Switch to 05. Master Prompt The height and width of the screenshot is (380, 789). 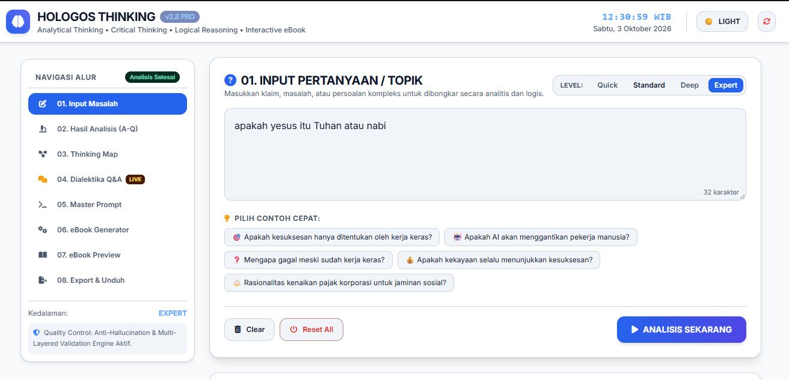pyautogui.click(x=108, y=205)
